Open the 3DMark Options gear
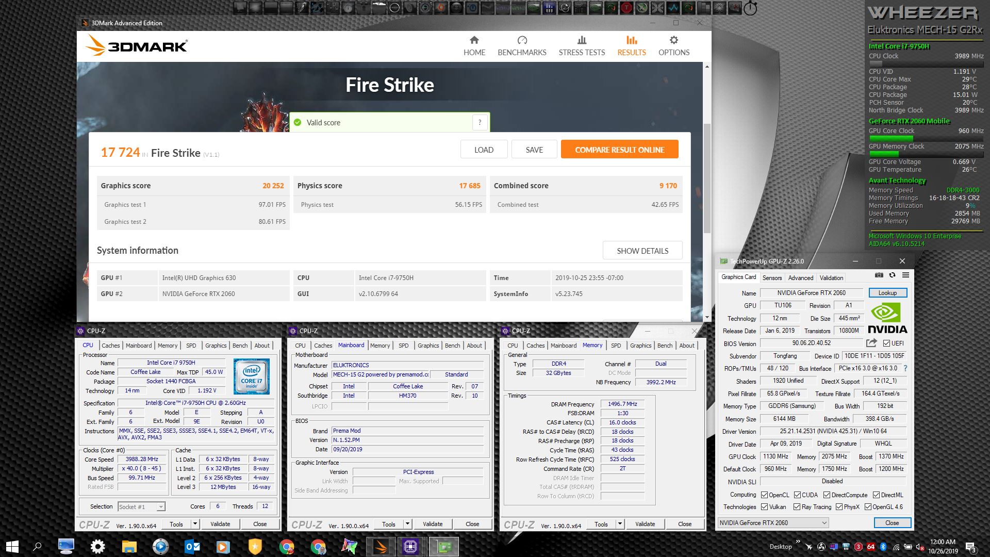 click(x=673, y=40)
